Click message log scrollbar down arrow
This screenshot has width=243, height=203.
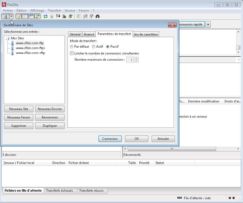coord(238,52)
